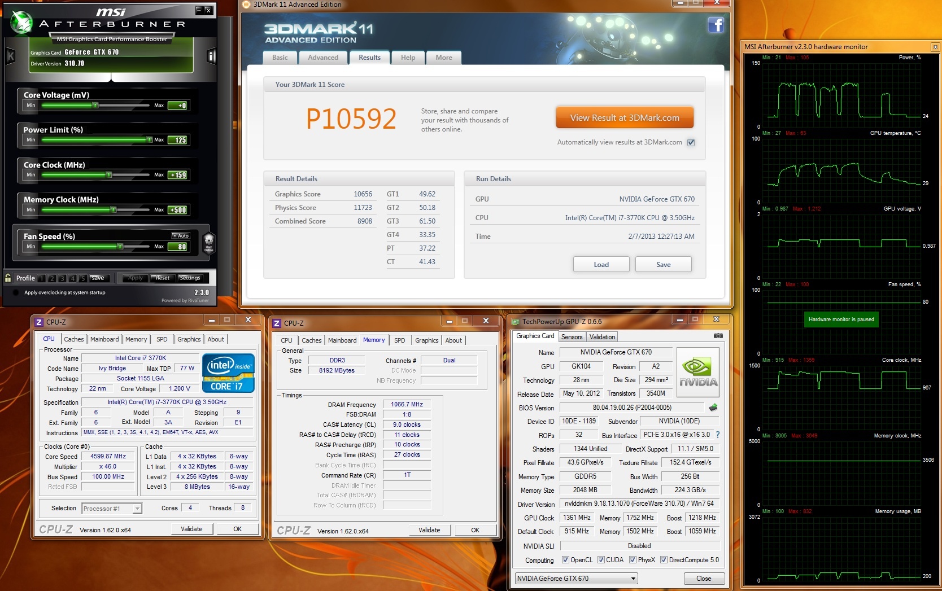Toggle the CUDA checkbox in GPU-Z

pyautogui.click(x=601, y=560)
